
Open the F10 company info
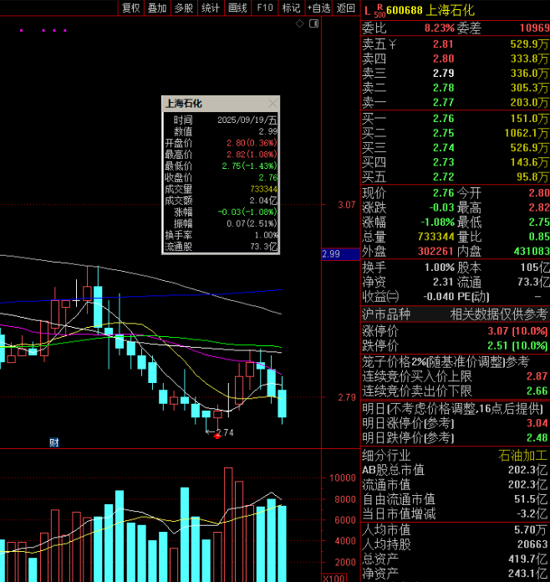tap(265, 8)
